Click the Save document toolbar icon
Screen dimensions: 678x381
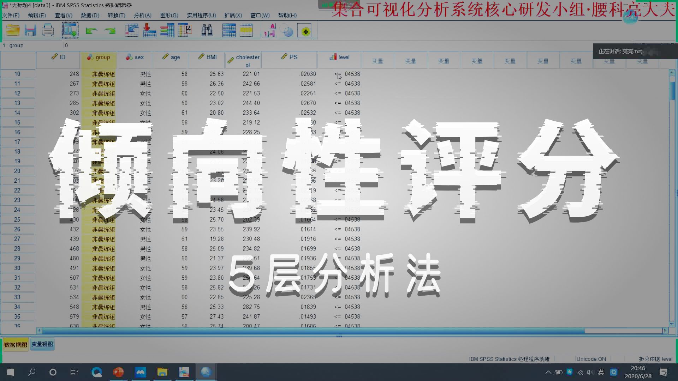click(x=30, y=31)
